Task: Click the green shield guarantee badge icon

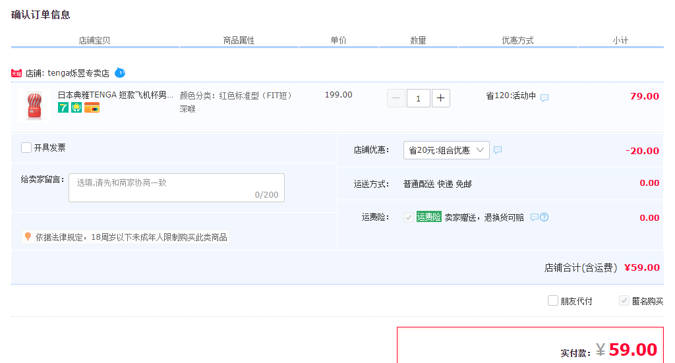Action: (76, 107)
